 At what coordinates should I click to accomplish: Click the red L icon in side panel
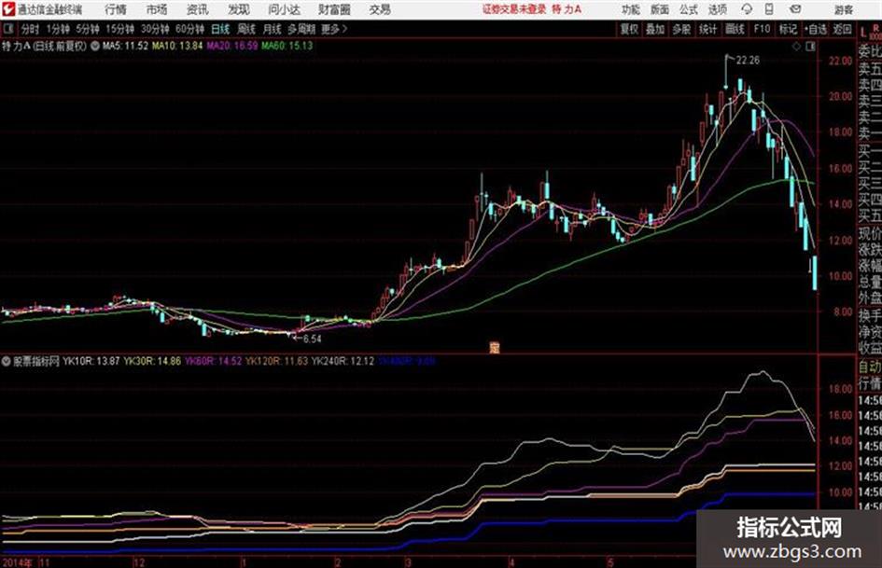[863, 34]
